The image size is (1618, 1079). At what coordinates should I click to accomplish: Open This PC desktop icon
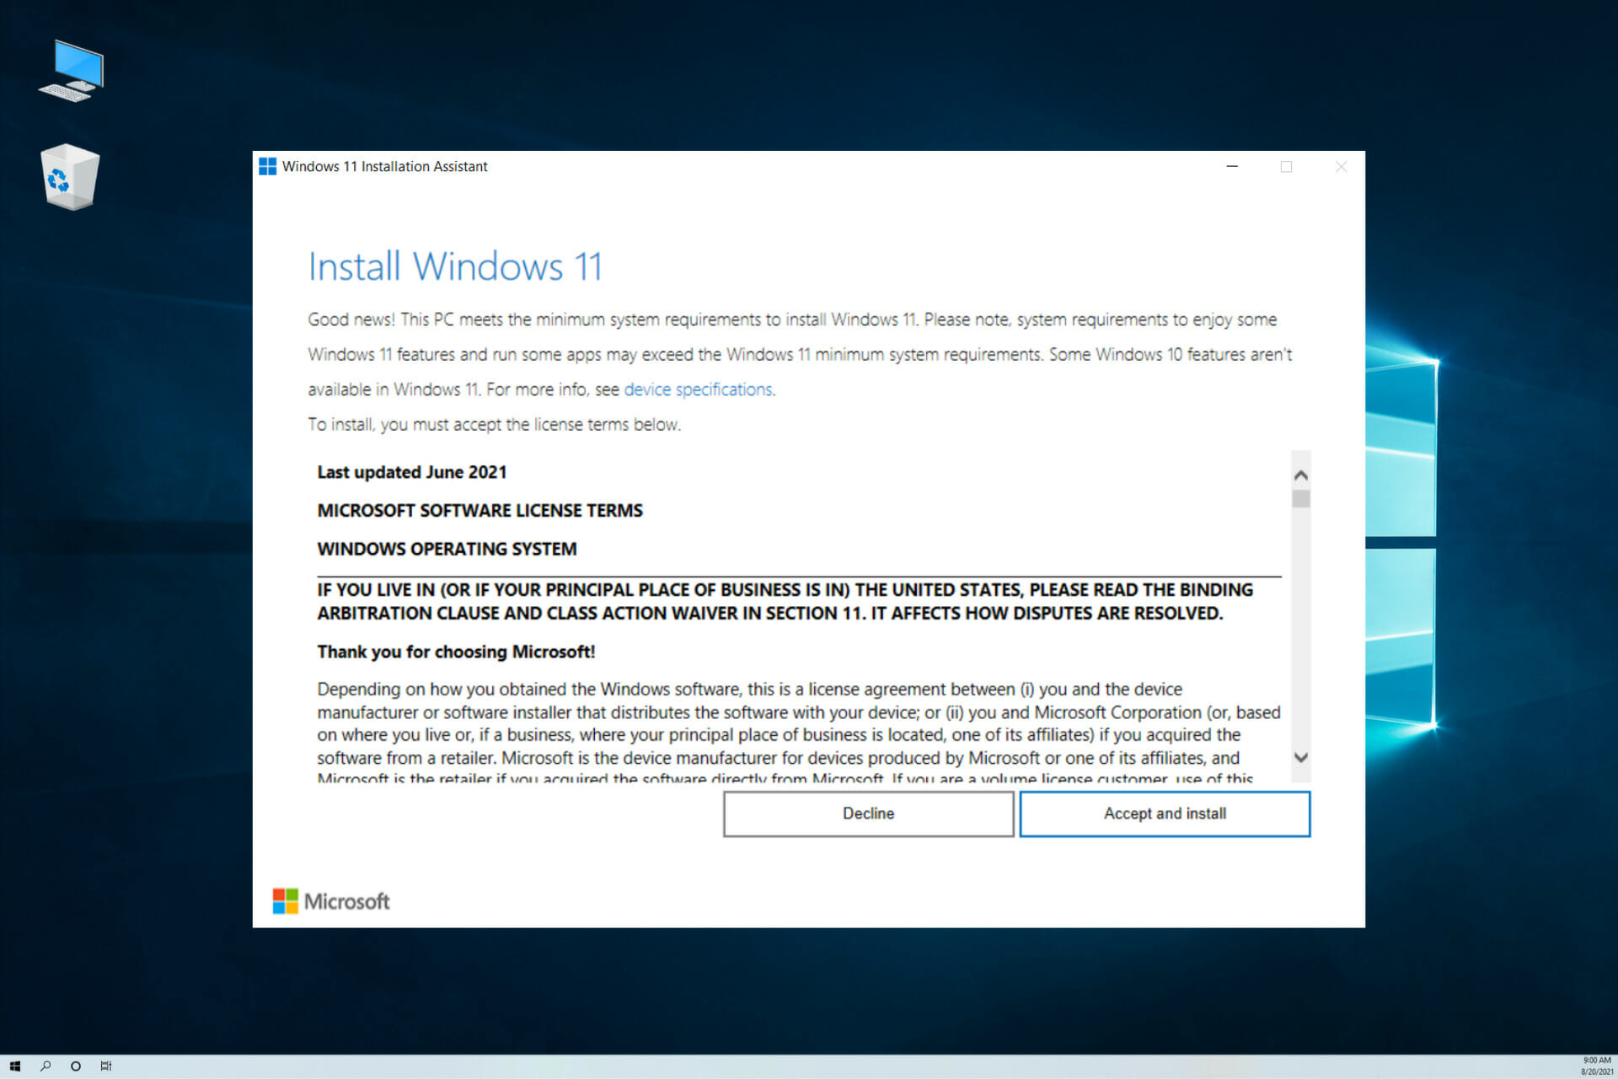[72, 71]
